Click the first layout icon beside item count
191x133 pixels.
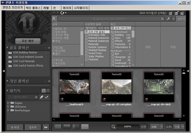(171, 13)
